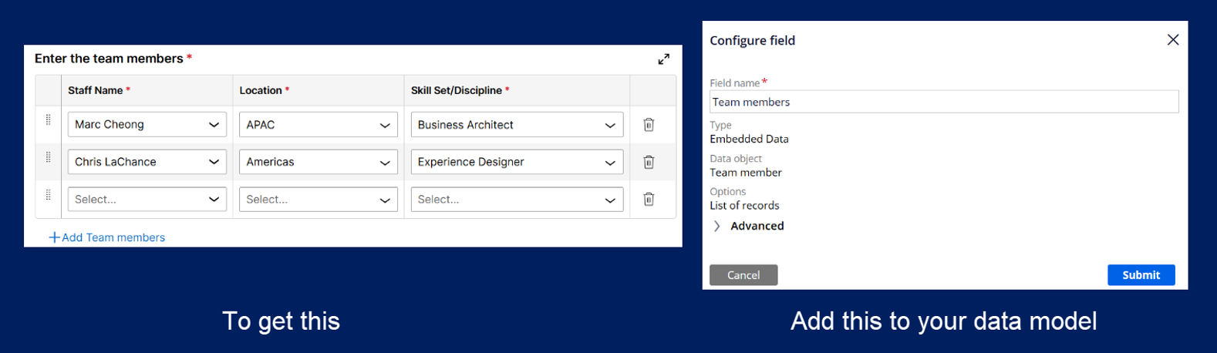The height and width of the screenshot is (353, 1217).
Task: Grab the drag handle of the empty row
Action: click(x=49, y=195)
